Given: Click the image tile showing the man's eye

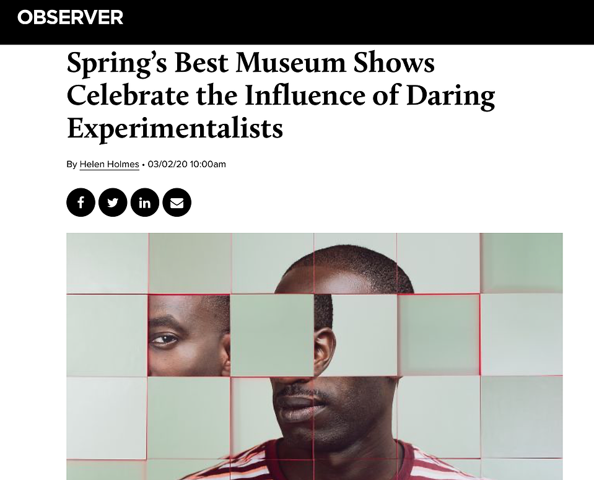Looking at the screenshot, I should 189,336.
